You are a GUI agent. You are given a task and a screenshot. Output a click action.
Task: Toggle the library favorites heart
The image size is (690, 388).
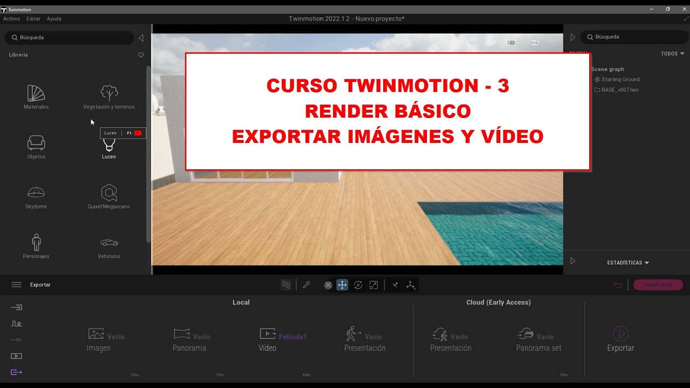coord(141,55)
